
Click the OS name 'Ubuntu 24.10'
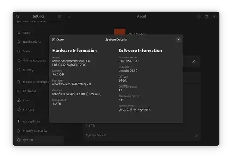tap(128, 71)
